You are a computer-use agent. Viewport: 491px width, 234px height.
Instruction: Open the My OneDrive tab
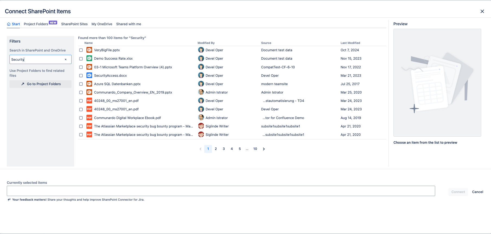(102, 24)
